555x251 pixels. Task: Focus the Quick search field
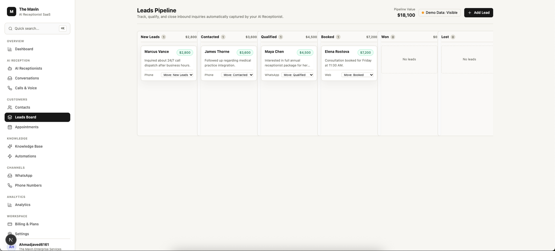coord(37,28)
